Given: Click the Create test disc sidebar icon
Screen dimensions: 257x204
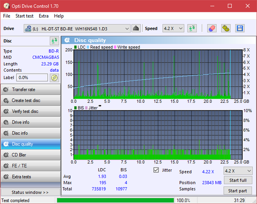Looking at the screenshot, I should (6, 101).
